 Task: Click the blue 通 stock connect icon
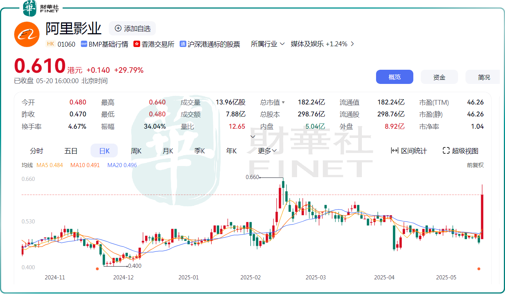click(x=183, y=44)
